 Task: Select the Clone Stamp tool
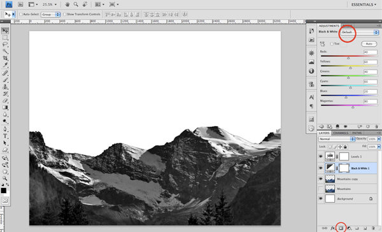[x=5, y=87]
